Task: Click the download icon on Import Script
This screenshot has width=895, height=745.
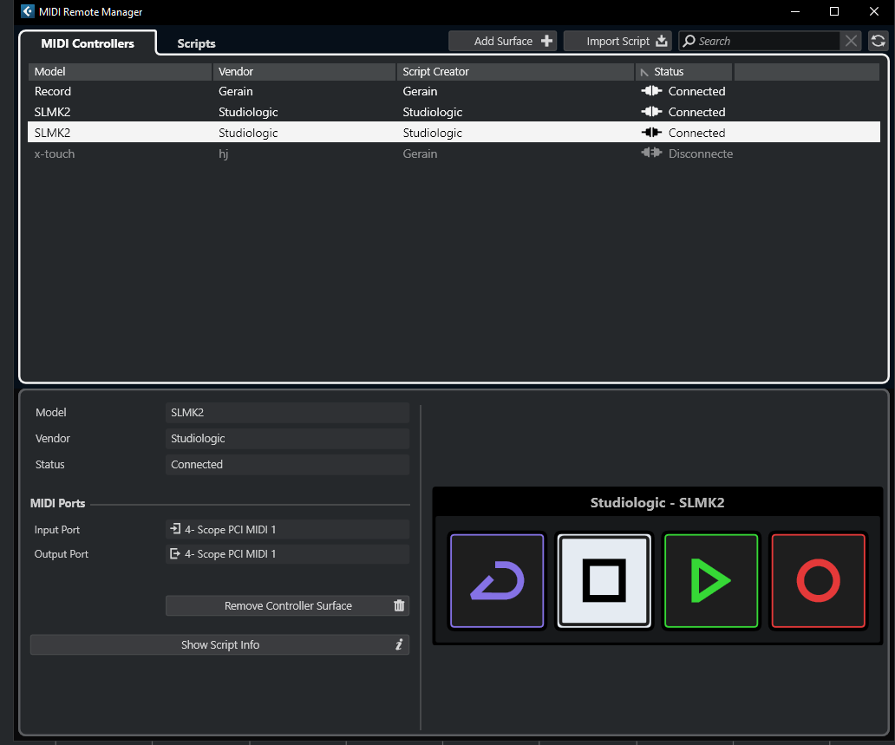Action: coord(662,41)
